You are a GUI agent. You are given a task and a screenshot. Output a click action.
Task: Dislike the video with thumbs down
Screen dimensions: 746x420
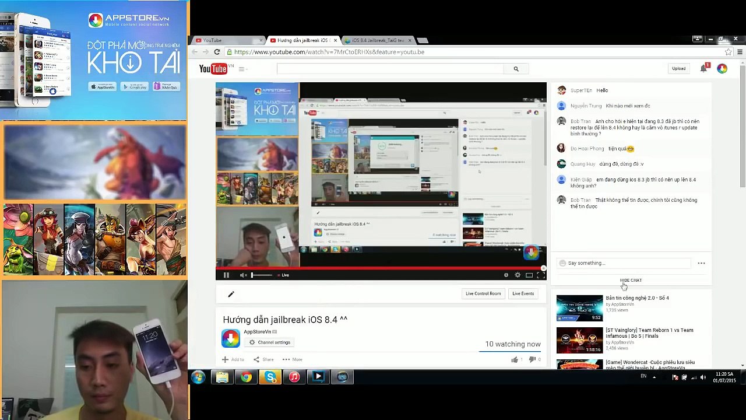tap(533, 359)
